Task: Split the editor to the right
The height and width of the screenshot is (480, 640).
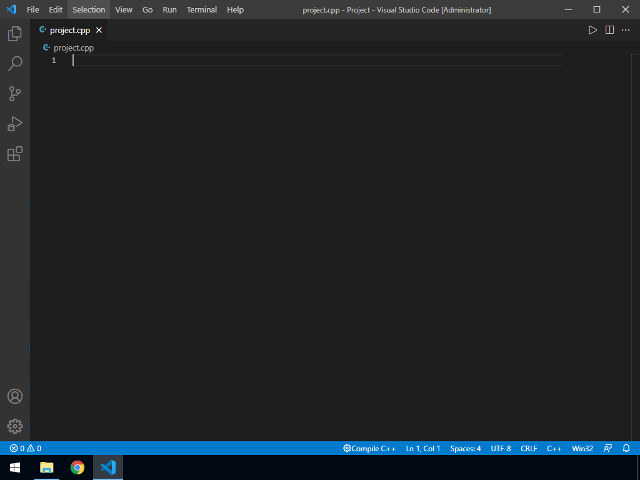Action: pos(609,30)
